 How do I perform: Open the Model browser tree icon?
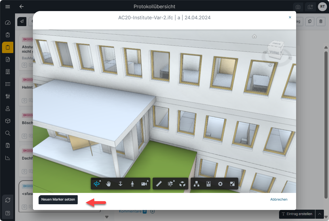point(197,184)
